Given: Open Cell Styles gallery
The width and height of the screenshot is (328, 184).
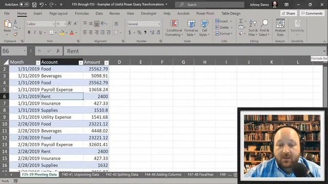Looking at the screenshot, I should [204, 28].
